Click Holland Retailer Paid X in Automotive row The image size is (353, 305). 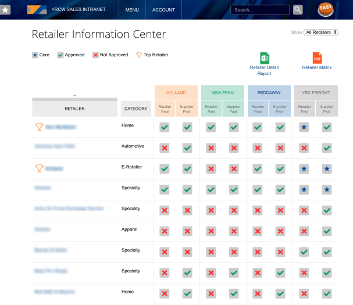[165, 148]
